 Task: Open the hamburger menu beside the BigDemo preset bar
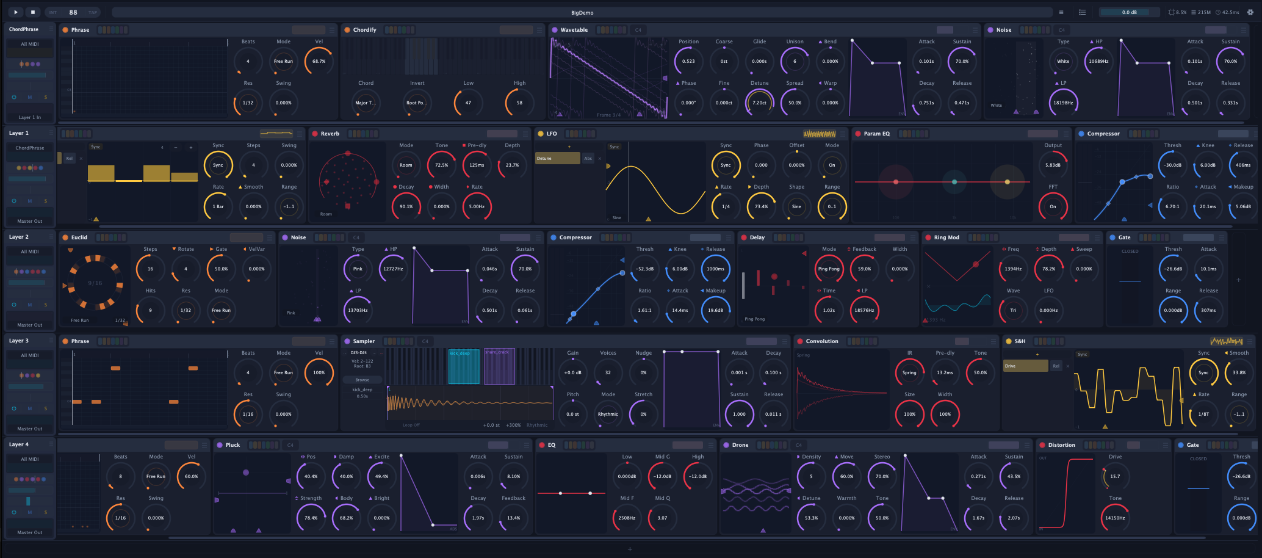[1061, 12]
